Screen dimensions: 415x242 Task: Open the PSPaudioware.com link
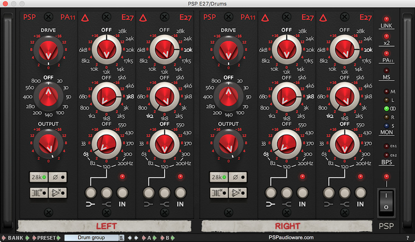coord(291,237)
